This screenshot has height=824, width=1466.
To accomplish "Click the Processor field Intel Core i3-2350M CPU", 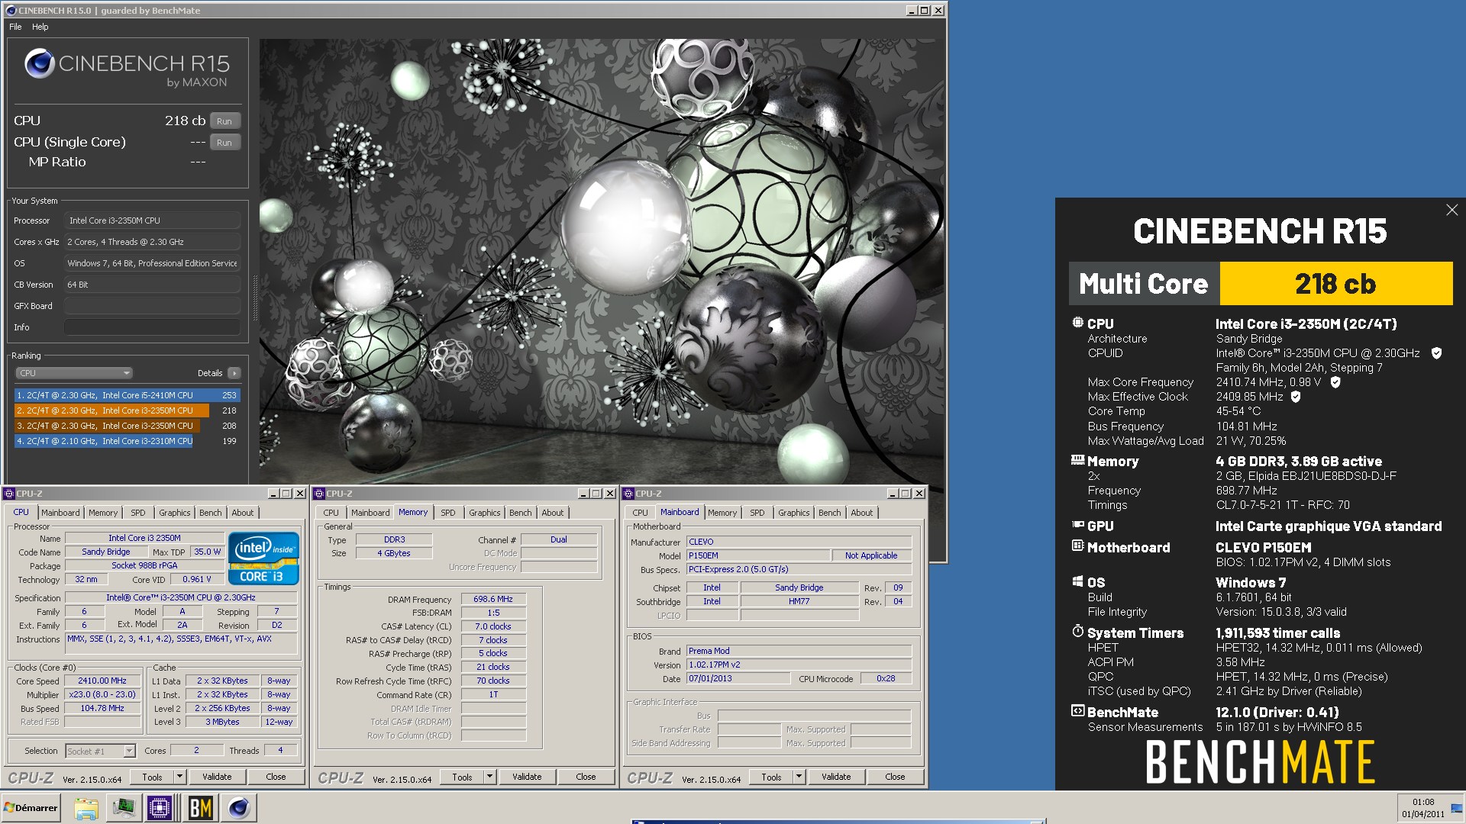I will [153, 220].
